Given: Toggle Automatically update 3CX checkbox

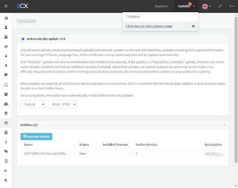Looking at the screenshot, I should (23, 39).
